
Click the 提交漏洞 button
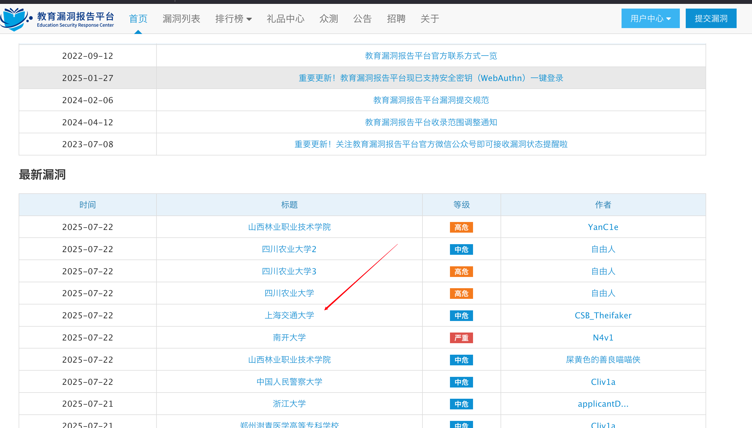point(711,19)
